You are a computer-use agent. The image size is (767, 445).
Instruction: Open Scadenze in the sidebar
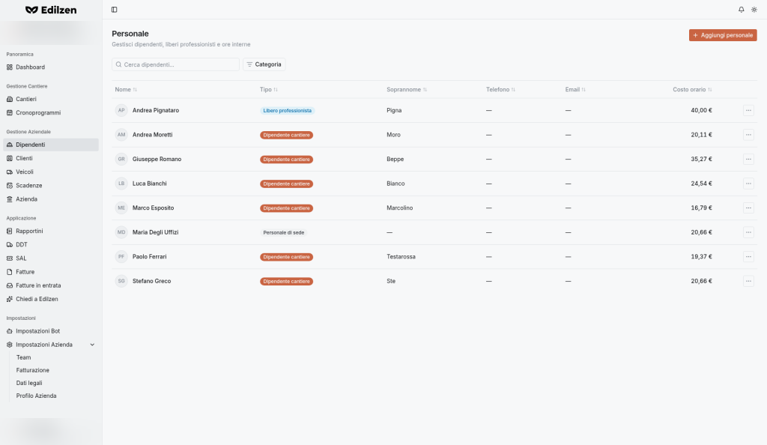(x=51, y=186)
